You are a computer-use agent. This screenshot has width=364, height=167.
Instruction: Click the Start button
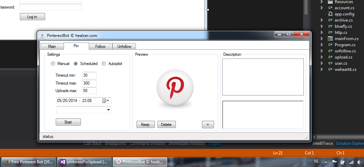pos(68,122)
